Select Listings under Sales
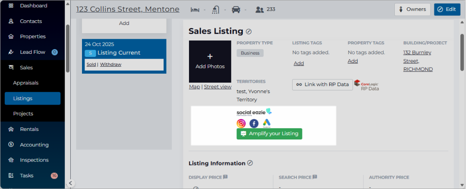Viewport: 466px width, 189px height. click(32, 98)
